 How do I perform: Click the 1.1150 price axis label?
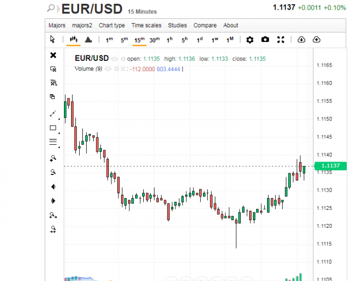(324, 119)
